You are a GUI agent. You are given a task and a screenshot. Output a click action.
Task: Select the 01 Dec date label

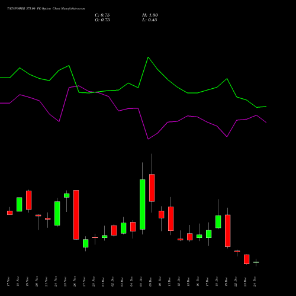pos(103,282)
